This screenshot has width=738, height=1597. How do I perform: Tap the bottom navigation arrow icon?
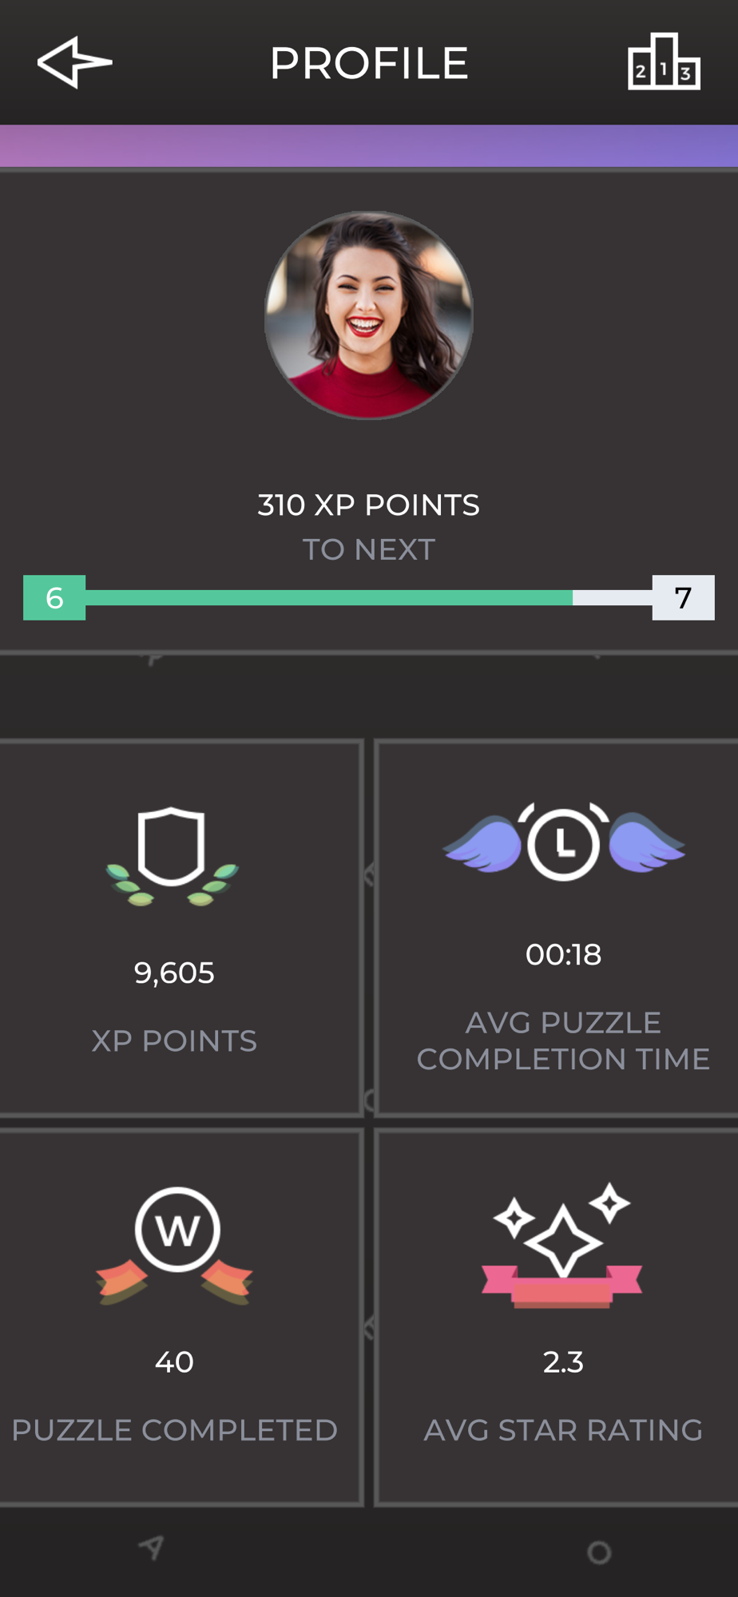click(151, 1547)
